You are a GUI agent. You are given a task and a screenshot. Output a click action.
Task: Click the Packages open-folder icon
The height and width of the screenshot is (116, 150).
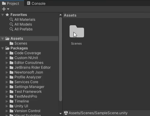pos(7,48)
